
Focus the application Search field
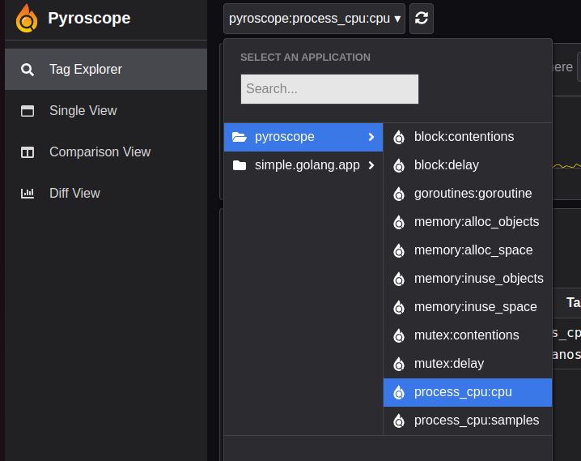click(329, 89)
